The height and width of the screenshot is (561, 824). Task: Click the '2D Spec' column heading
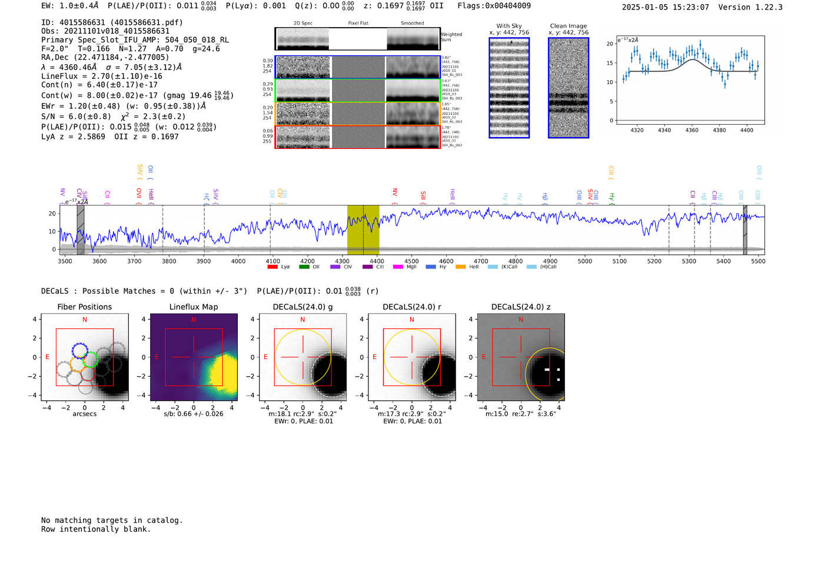tap(303, 23)
